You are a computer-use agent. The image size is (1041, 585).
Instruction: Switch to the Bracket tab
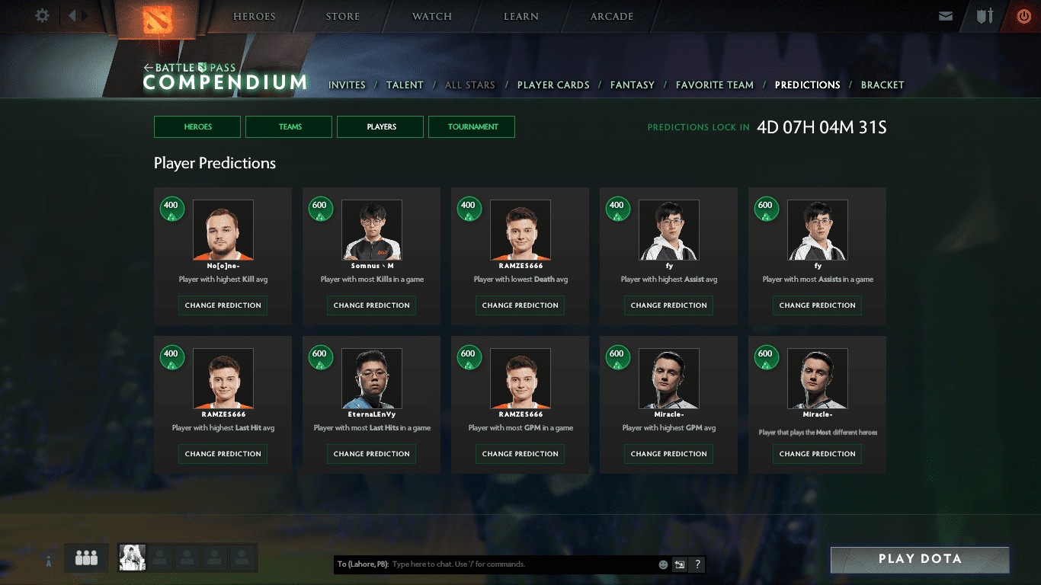click(882, 85)
